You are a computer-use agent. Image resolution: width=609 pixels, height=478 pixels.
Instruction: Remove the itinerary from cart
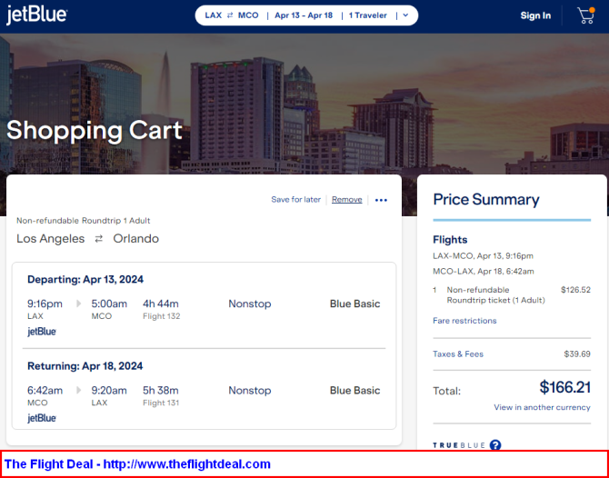pyautogui.click(x=347, y=200)
